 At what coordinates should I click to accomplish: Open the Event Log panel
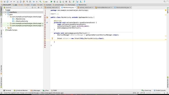click(146, 91)
